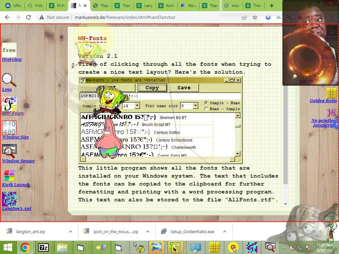Open the Kwik Launch link
The image size is (339, 254).
pyautogui.click(x=16, y=185)
